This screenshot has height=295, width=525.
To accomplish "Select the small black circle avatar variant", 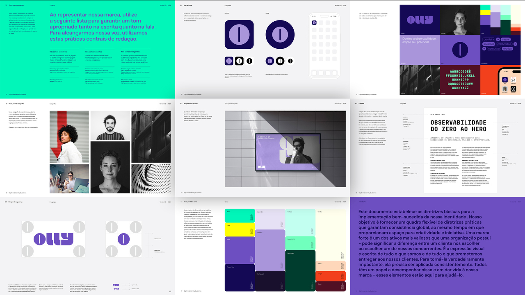I will point(280,61).
